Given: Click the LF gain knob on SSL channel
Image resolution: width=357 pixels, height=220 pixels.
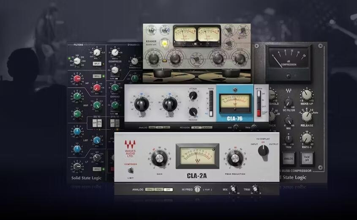Looking at the screenshot, I should 77,166.
